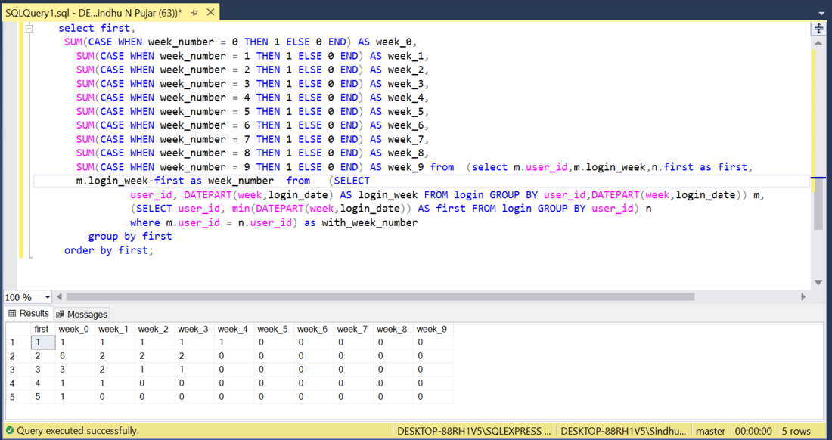Click the week_5 column header
Screen dimensions: 832x440
pyautogui.click(x=274, y=329)
